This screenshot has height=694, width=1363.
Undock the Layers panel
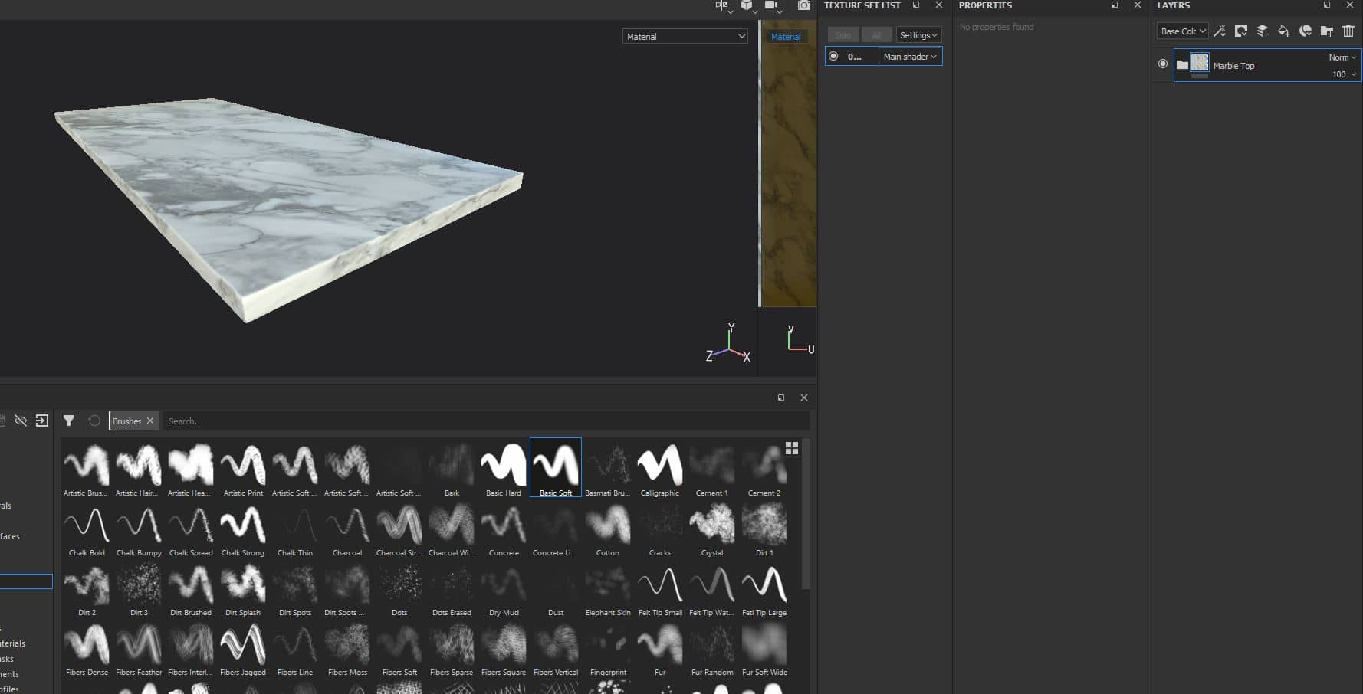pyautogui.click(x=1327, y=5)
